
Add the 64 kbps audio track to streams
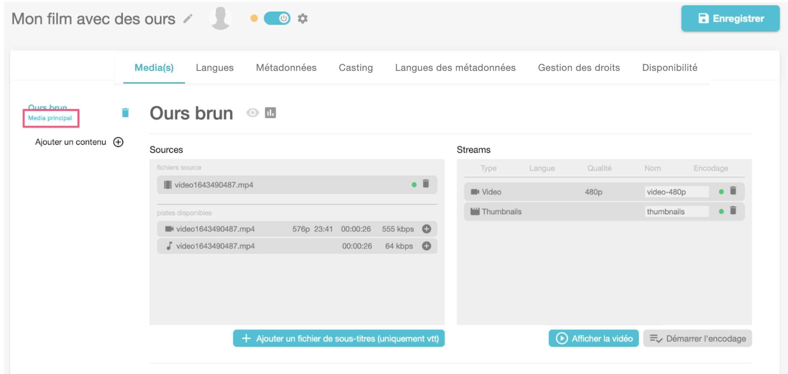[426, 246]
